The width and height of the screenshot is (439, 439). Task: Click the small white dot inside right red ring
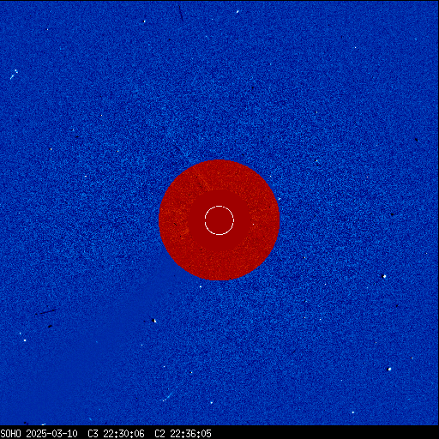[253, 225]
